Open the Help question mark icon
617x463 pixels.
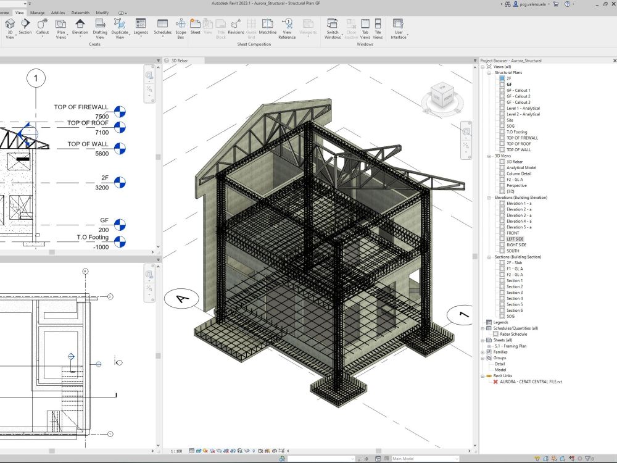pos(567,4)
